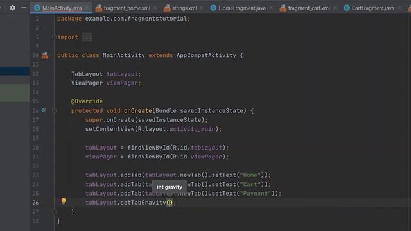The image size is (411, 231).
Task: Click setTabGravity method name on line 26
Action: (x=143, y=203)
